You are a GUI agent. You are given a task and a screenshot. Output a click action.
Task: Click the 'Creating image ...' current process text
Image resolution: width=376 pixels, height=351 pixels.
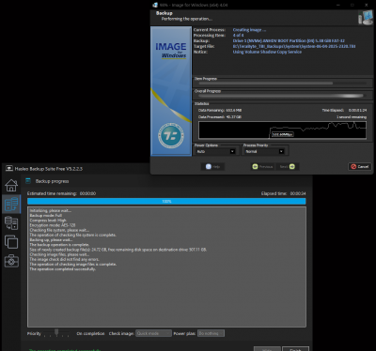click(249, 30)
